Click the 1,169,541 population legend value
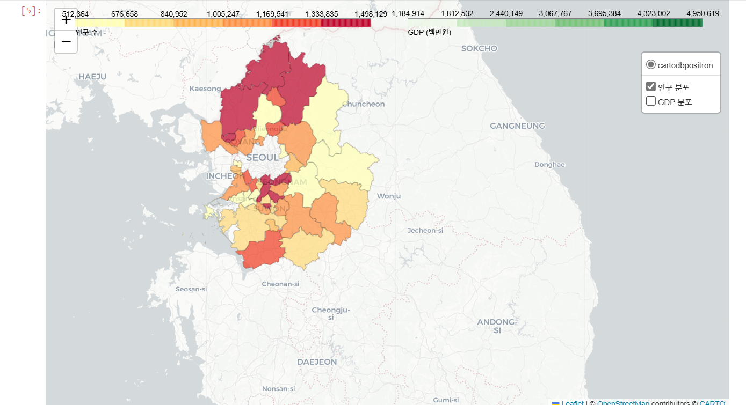 tap(272, 14)
